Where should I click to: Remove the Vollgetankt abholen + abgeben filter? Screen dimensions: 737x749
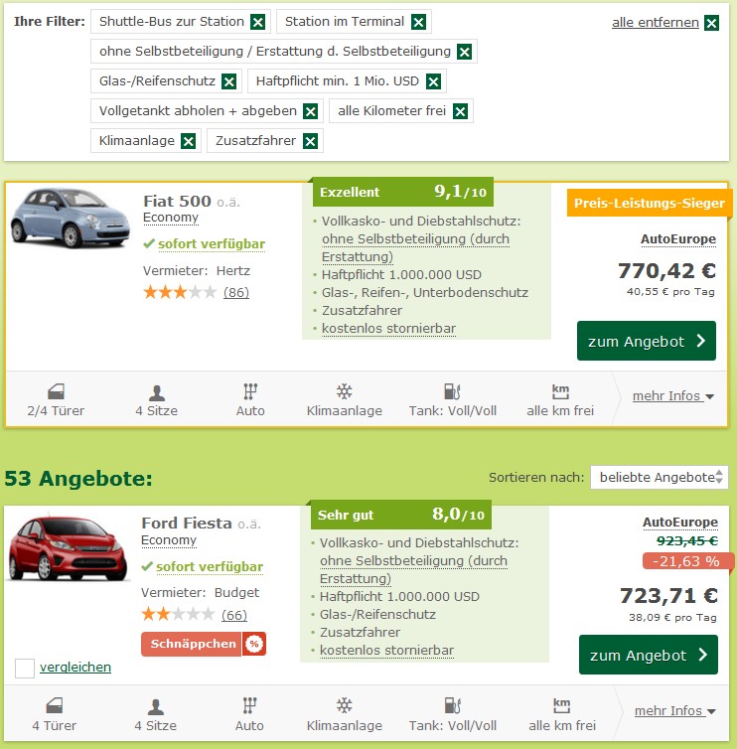pyautogui.click(x=310, y=111)
